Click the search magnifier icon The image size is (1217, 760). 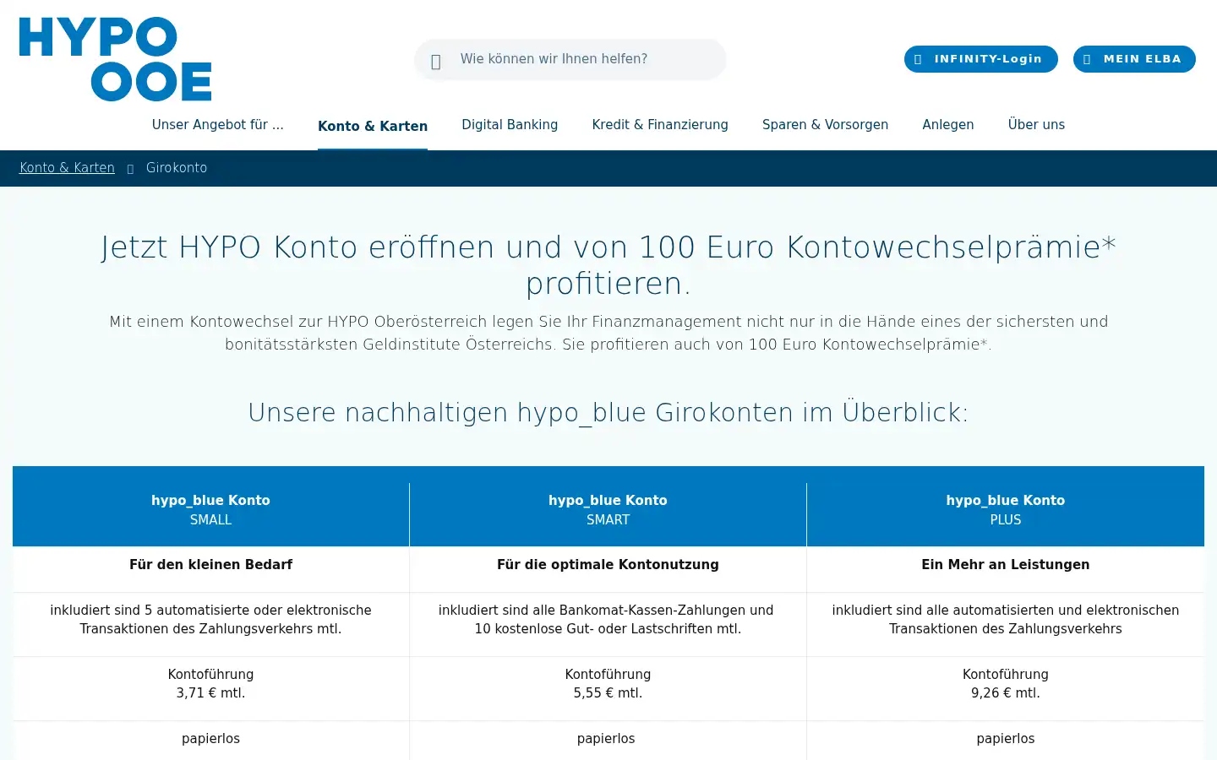coord(436,61)
